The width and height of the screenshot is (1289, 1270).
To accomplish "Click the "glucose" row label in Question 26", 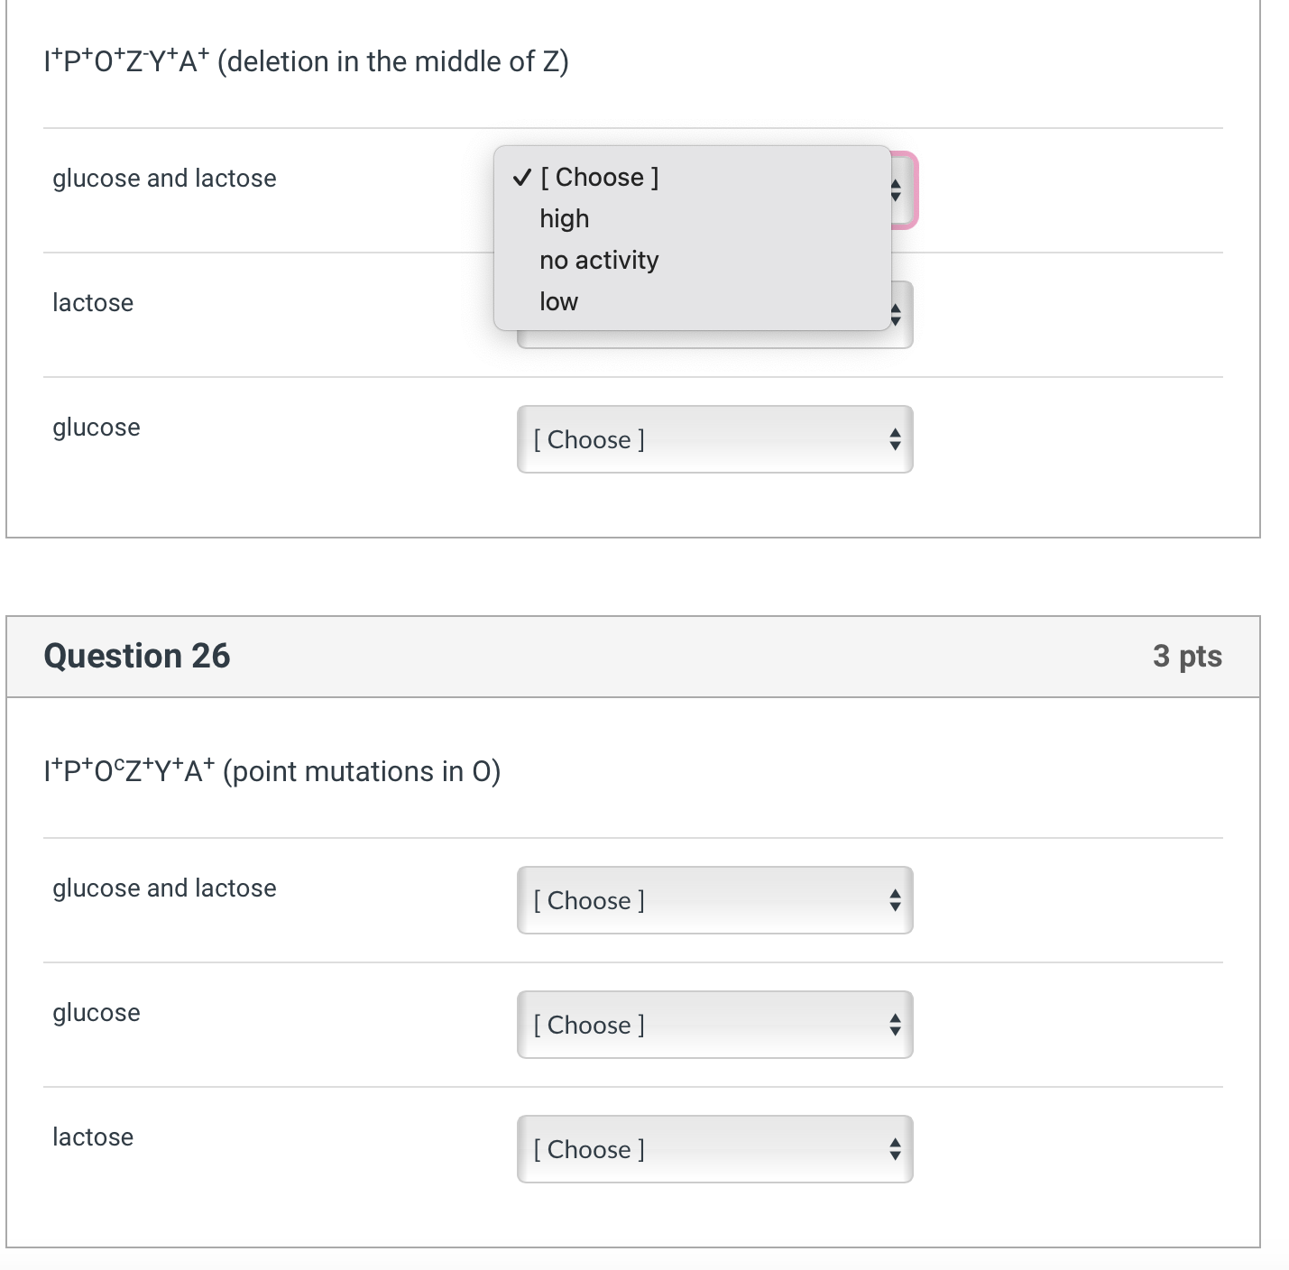I will [x=97, y=1013].
